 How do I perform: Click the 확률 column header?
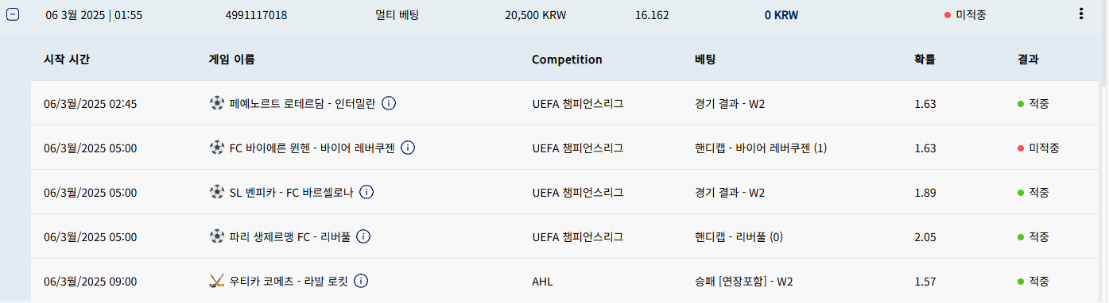pos(925,59)
